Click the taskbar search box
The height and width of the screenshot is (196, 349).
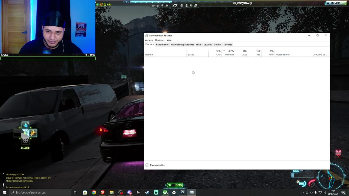(x=40, y=192)
